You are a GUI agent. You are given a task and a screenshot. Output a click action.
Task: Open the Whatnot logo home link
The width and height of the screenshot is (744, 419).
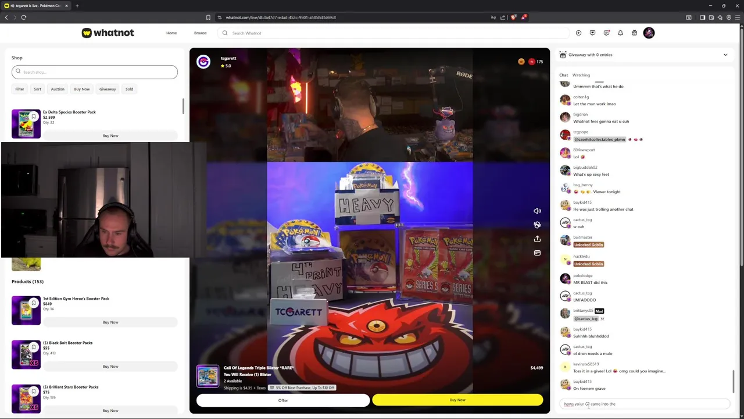tap(108, 33)
